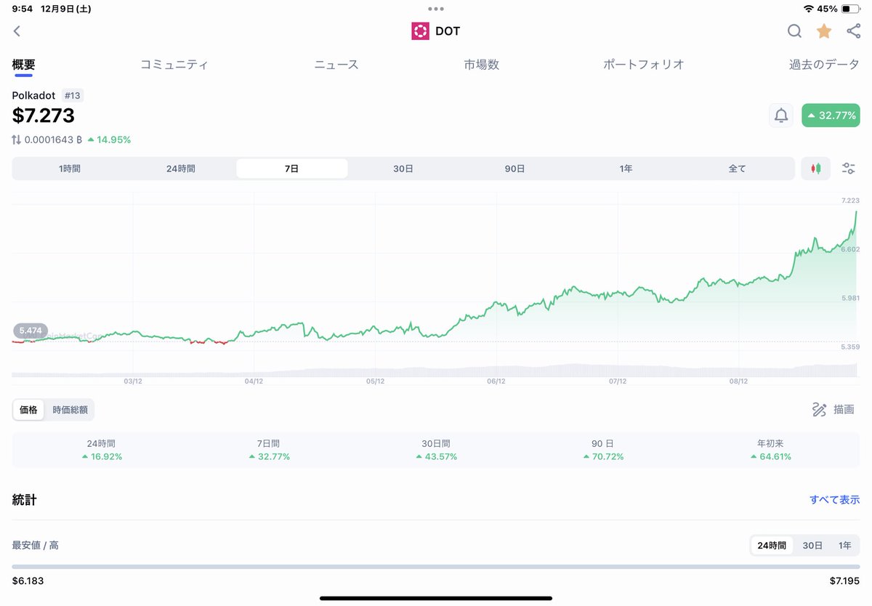Image resolution: width=872 pixels, height=606 pixels.
Task: Toggle the favorite star icon
Action: [824, 31]
